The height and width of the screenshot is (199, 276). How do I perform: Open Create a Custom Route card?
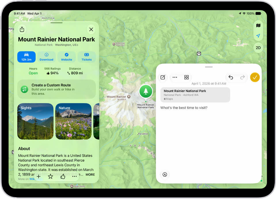click(x=56, y=89)
